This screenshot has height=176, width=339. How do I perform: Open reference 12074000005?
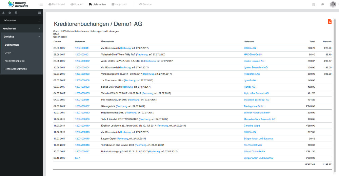82,93
